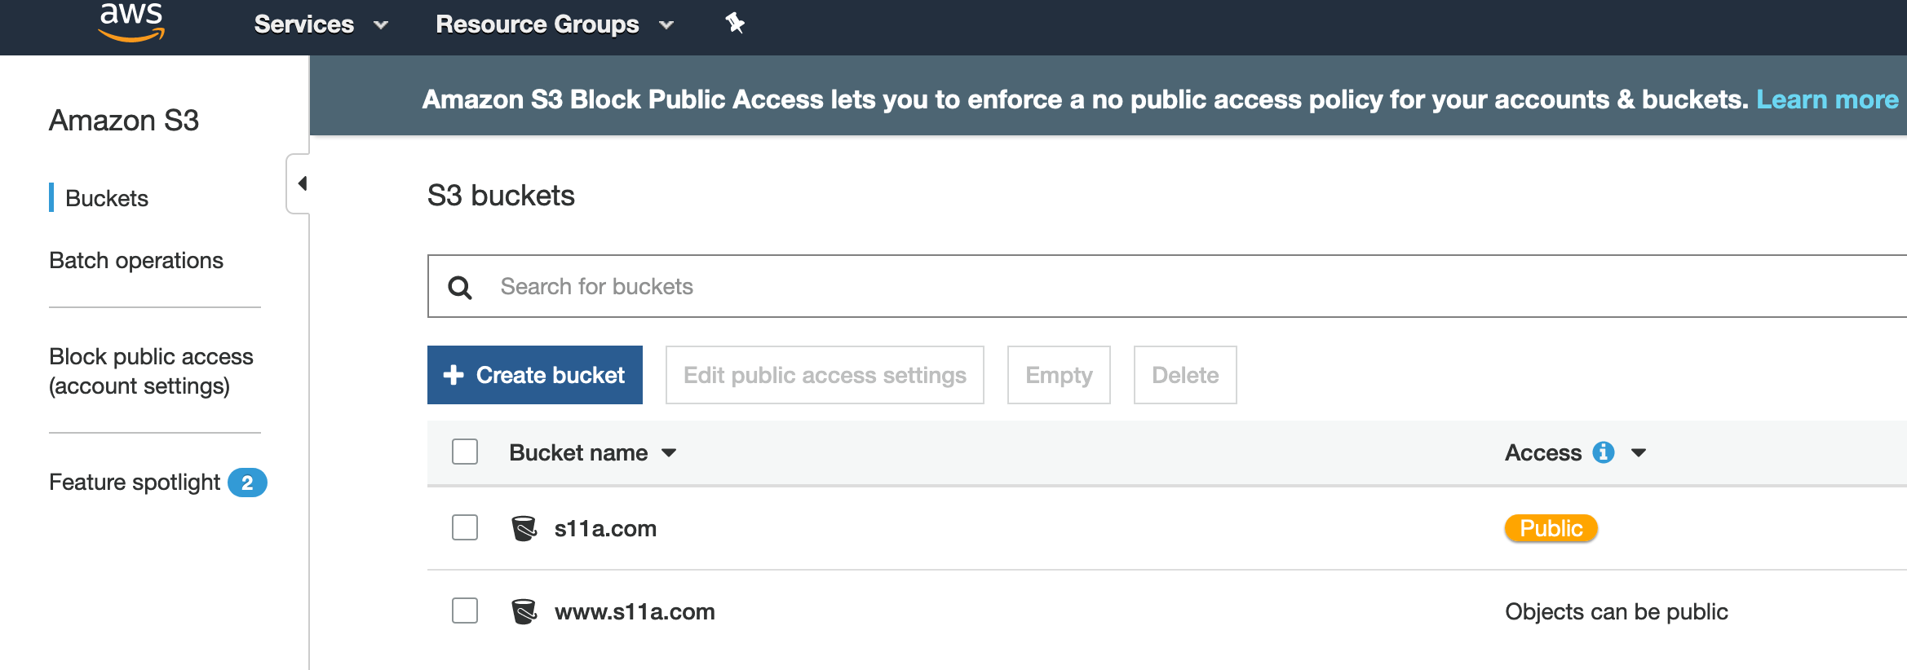Select the www.s11a.com bucket checkbox

465,610
